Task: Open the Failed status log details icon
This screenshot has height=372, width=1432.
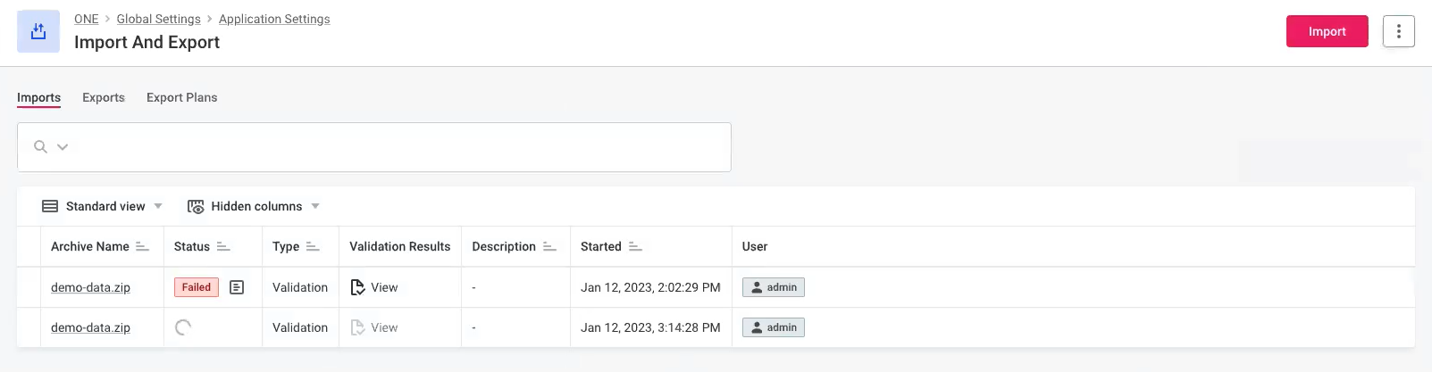Action: pyautogui.click(x=237, y=287)
